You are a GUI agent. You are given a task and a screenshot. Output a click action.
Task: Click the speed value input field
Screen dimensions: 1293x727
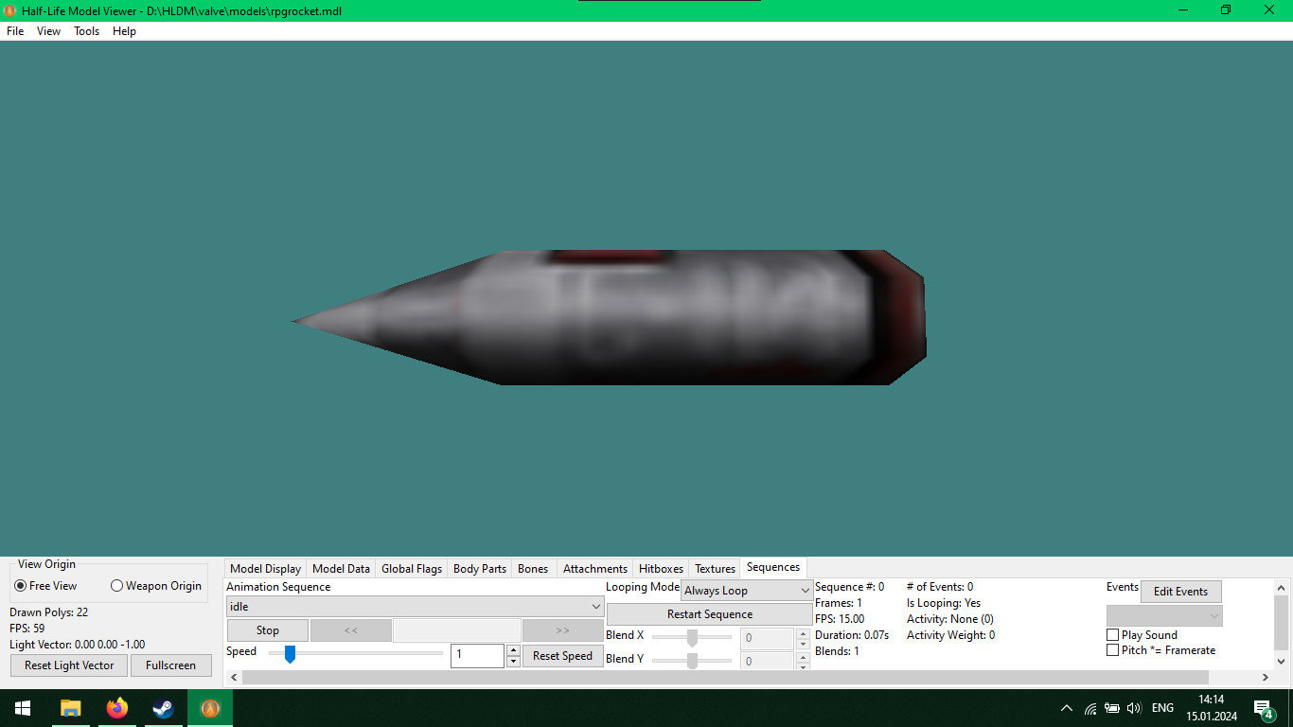[x=476, y=654]
